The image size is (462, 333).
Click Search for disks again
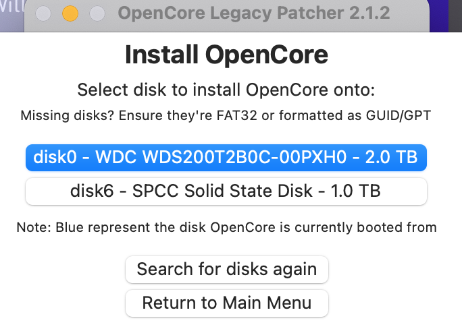pos(226,270)
